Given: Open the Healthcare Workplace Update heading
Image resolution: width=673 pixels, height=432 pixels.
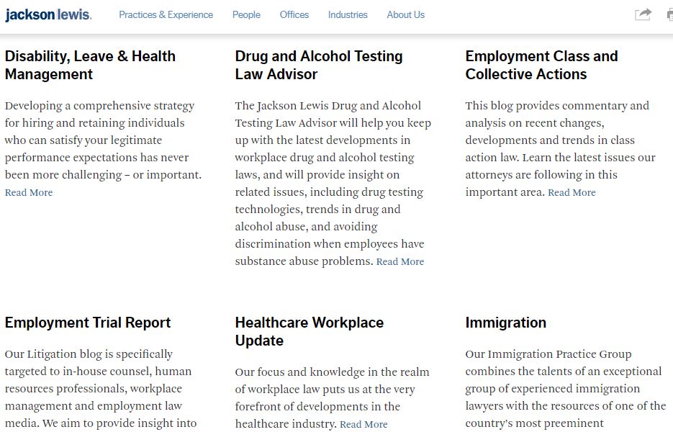Looking at the screenshot, I should [309, 331].
